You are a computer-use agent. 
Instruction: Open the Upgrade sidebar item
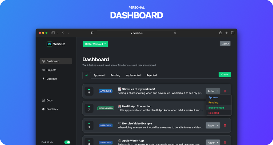pos(49,79)
